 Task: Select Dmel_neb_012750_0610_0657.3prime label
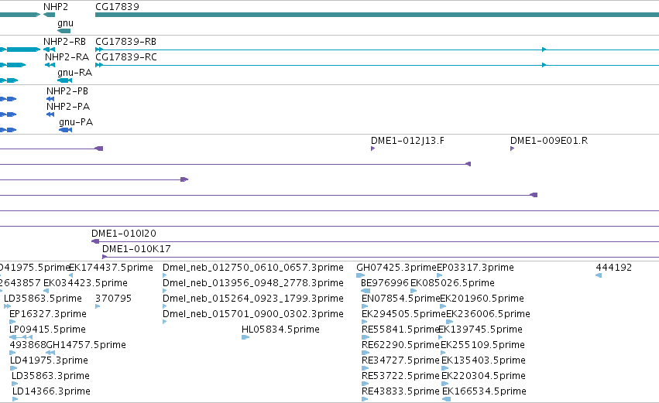pyautogui.click(x=253, y=268)
